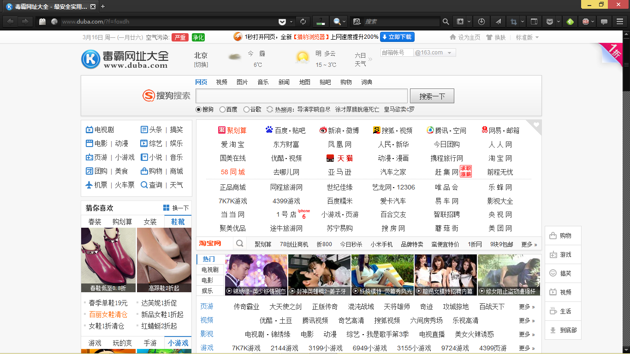Click the magnifier icon beside 淘宝网 bar
Image resolution: width=630 pixels, height=354 pixels.
click(x=240, y=244)
